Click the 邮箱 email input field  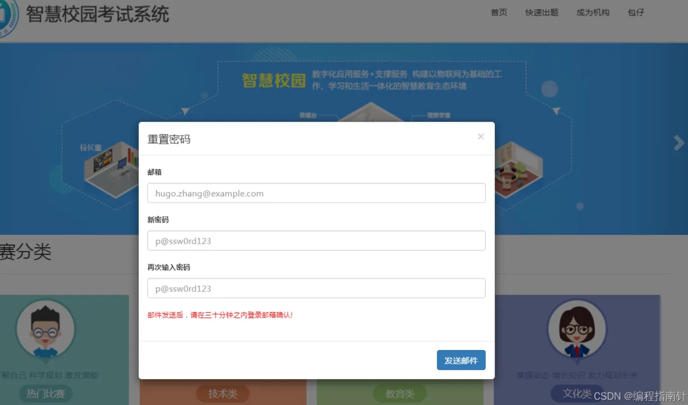point(316,193)
